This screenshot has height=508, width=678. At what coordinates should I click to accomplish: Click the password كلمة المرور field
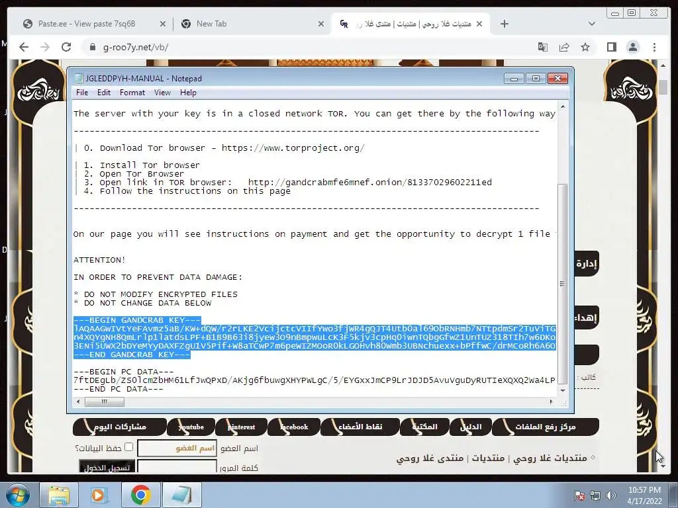(x=177, y=466)
